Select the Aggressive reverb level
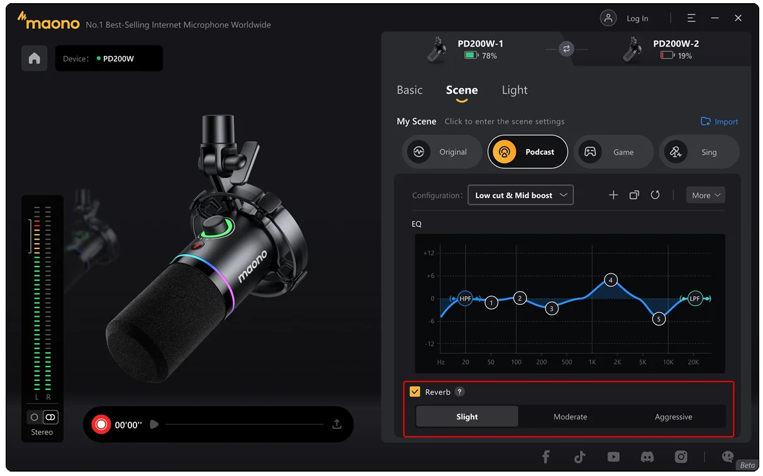The width and height of the screenshot is (763, 476). point(673,416)
